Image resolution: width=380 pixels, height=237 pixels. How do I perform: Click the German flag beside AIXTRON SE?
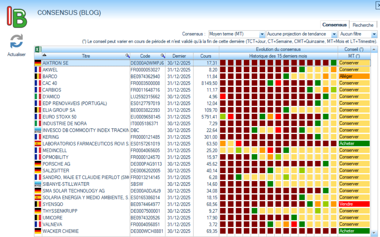(x=38, y=63)
